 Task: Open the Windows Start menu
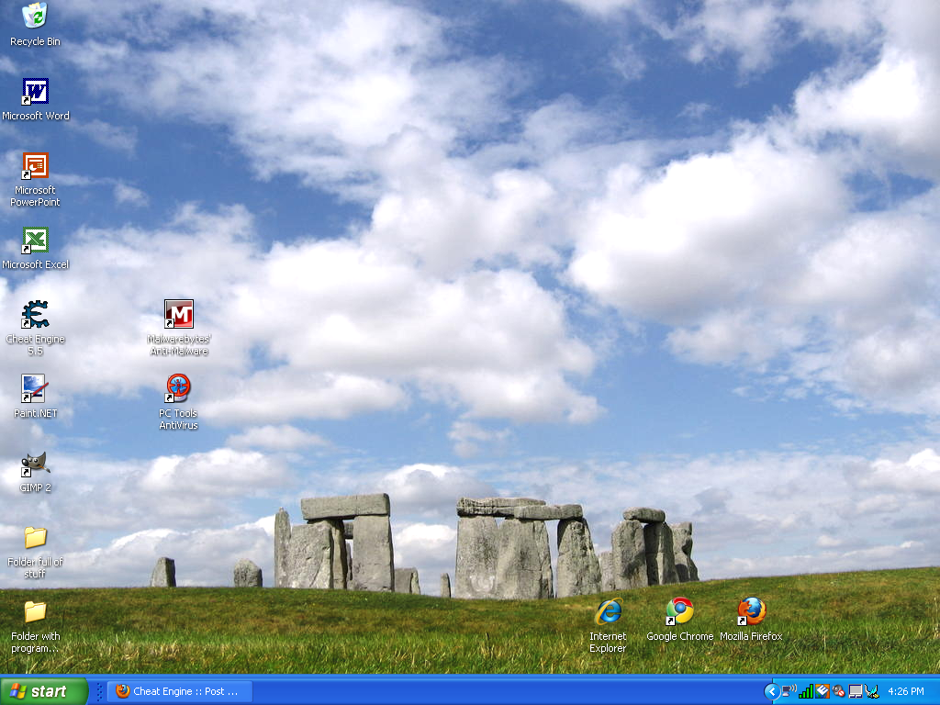(x=44, y=691)
